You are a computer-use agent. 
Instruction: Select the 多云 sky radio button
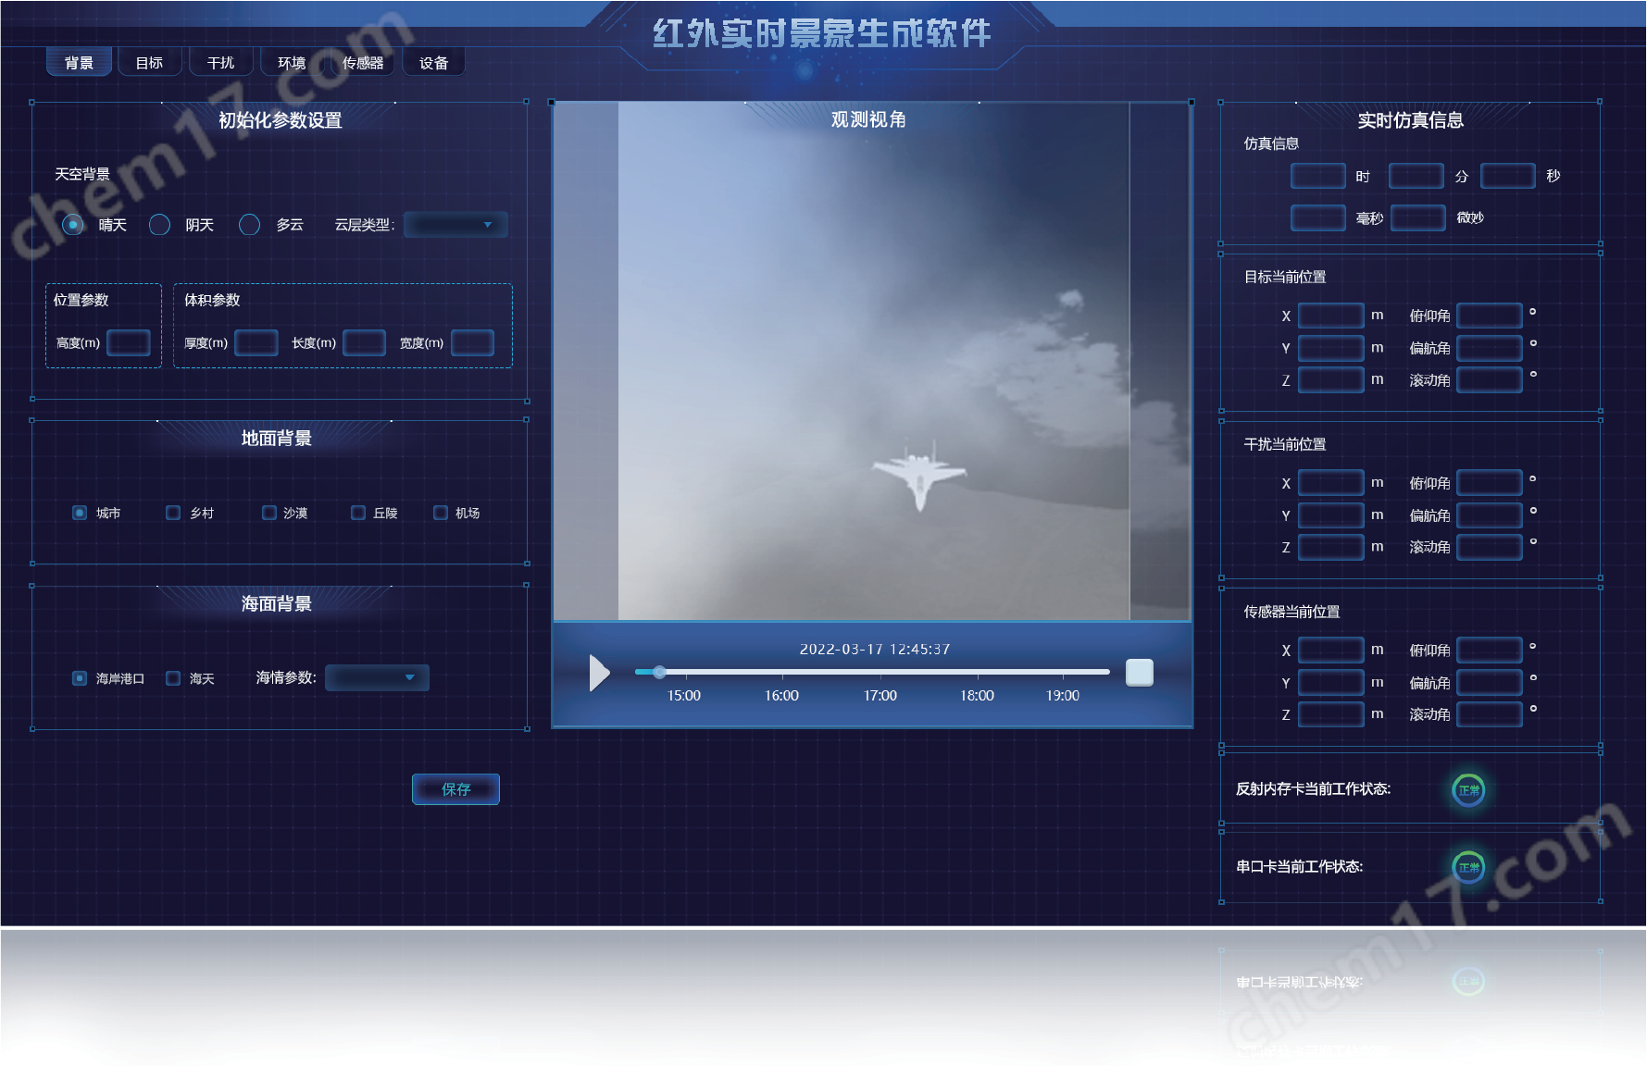click(249, 225)
